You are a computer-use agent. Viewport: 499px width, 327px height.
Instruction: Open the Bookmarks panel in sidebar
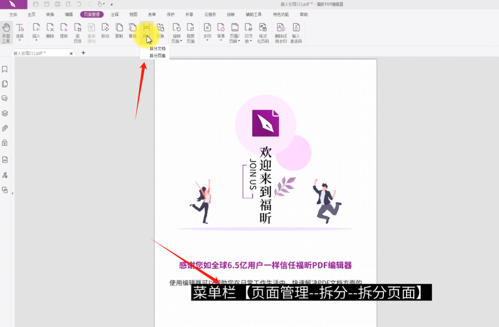5,70
